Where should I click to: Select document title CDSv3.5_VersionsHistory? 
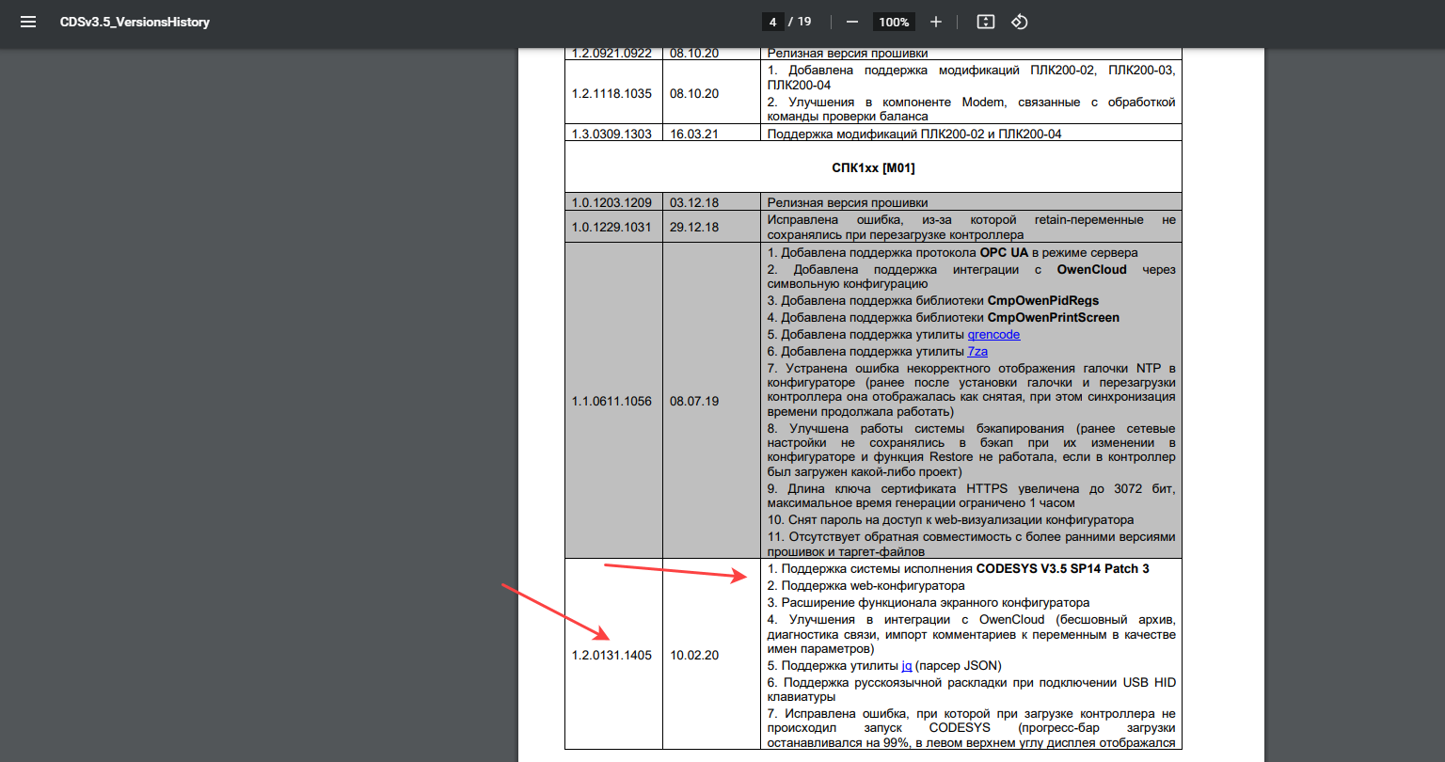[x=135, y=22]
